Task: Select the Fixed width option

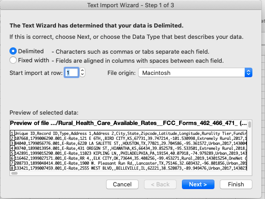Action: (x=13, y=60)
